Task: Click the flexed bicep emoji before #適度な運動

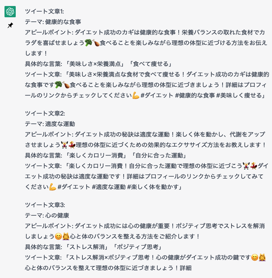Action: [x=53, y=187]
